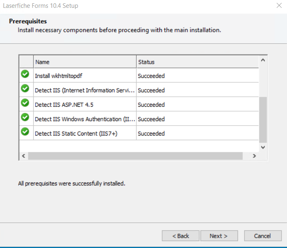Click the vertical scrollbar thumb

point(263,120)
